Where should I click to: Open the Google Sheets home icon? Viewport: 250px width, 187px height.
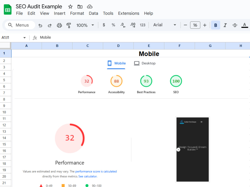tap(7, 9)
